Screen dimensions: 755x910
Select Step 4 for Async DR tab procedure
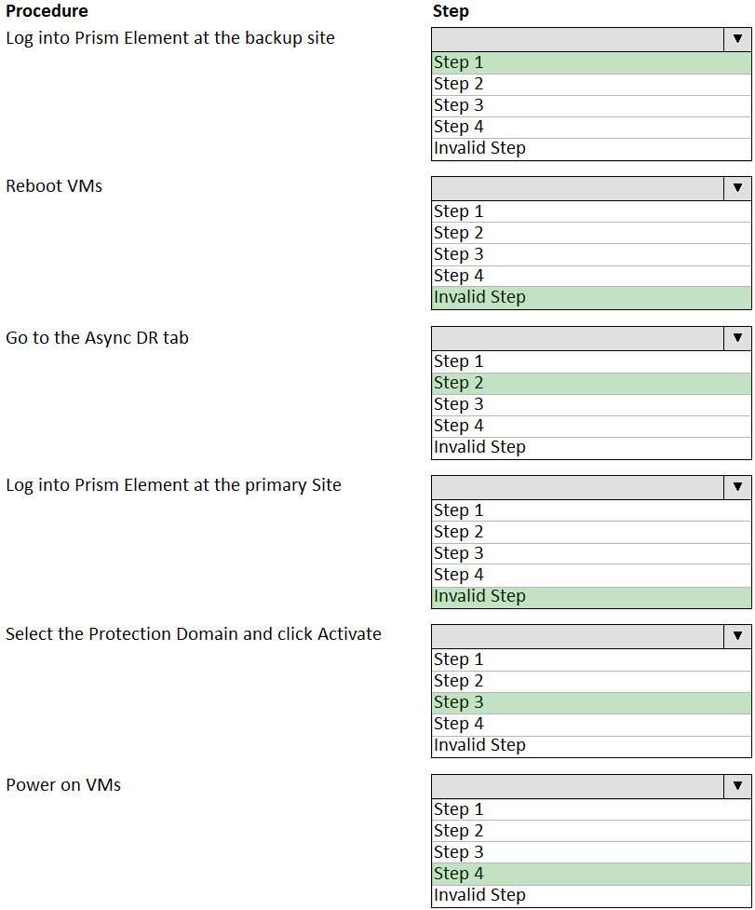click(591, 426)
